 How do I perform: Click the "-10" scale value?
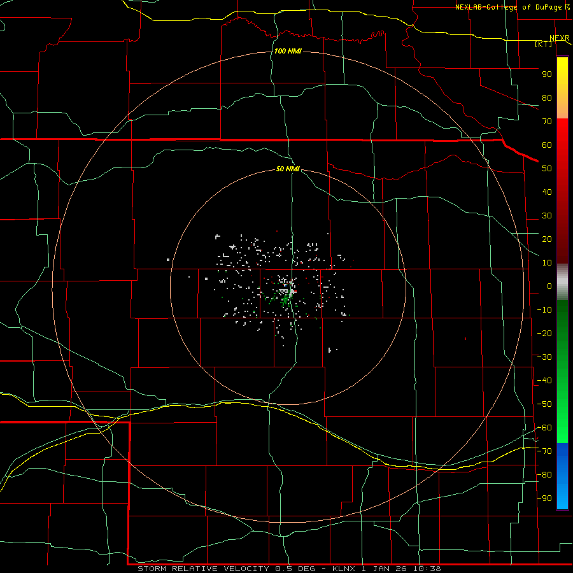544,310
